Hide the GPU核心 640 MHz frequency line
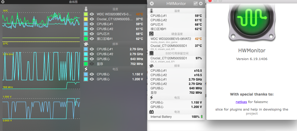 click(x=92, y=59)
